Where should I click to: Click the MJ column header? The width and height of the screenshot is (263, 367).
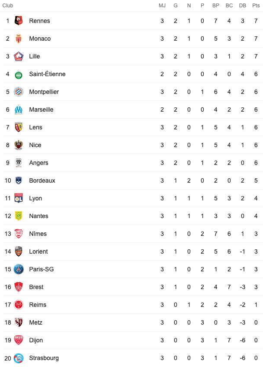click(x=162, y=5)
